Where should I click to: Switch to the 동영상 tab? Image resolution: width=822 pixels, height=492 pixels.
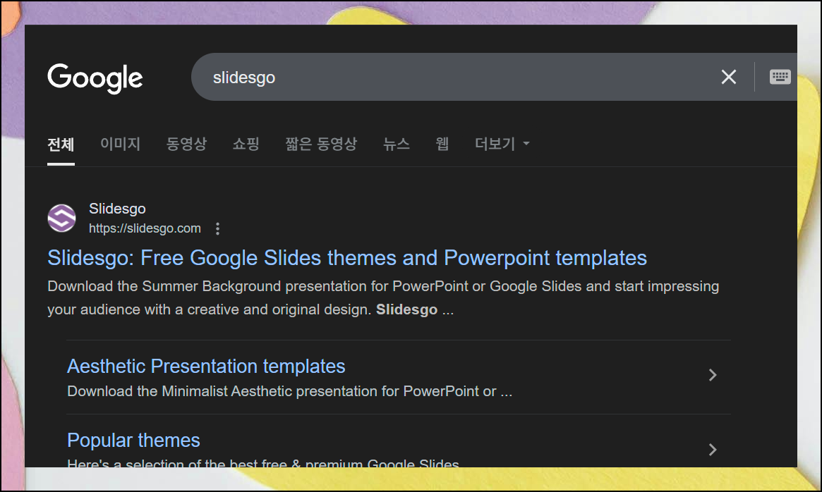point(186,144)
